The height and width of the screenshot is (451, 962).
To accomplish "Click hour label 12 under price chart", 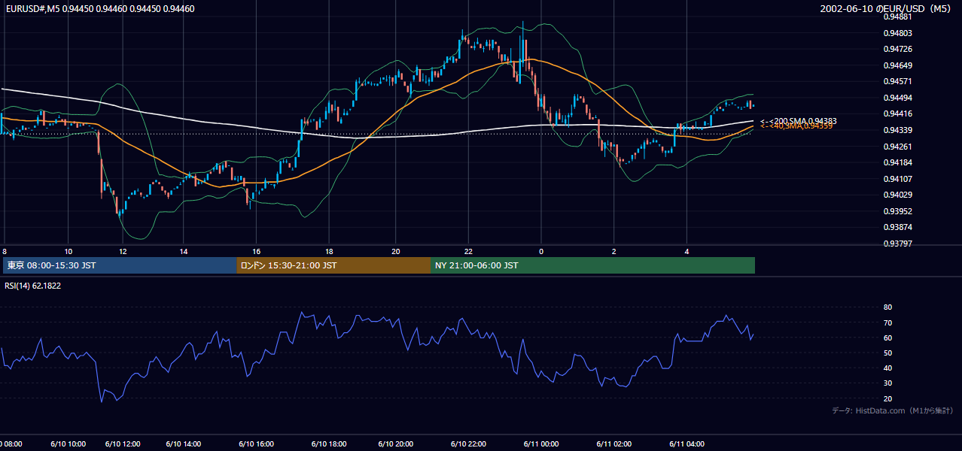I will [x=122, y=251].
